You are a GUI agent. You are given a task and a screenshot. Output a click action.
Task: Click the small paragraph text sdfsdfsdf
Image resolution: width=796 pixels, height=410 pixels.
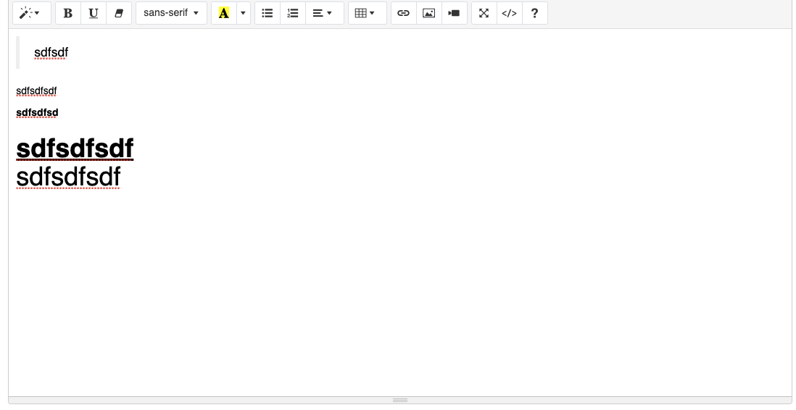click(x=36, y=91)
